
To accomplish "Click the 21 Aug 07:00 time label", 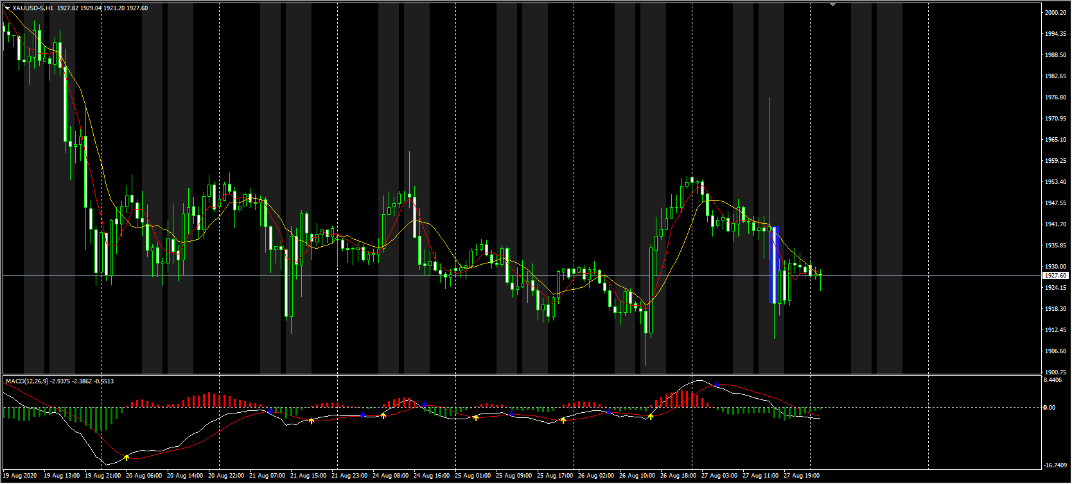I will tap(267, 476).
